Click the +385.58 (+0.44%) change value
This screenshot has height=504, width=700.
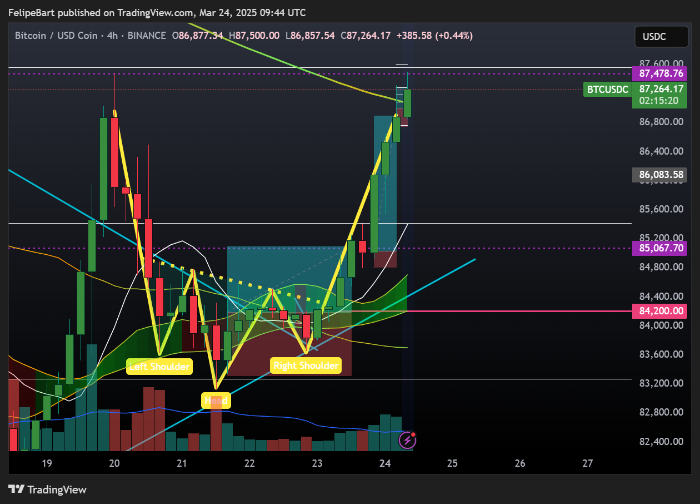click(434, 36)
